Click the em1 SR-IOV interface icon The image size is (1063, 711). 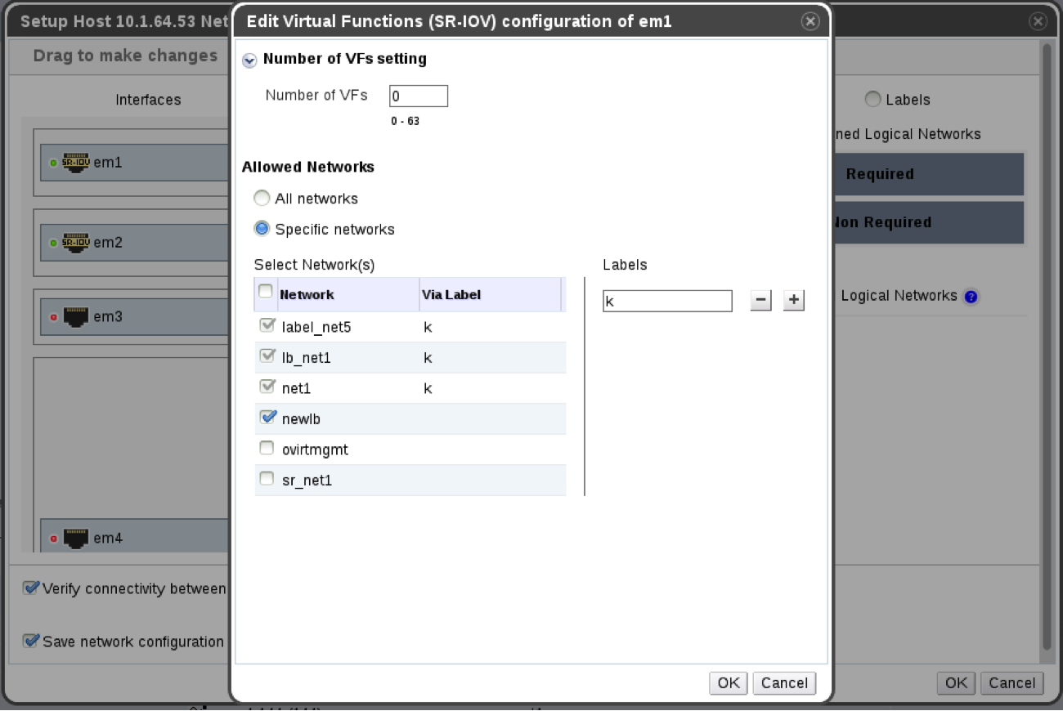click(x=76, y=162)
